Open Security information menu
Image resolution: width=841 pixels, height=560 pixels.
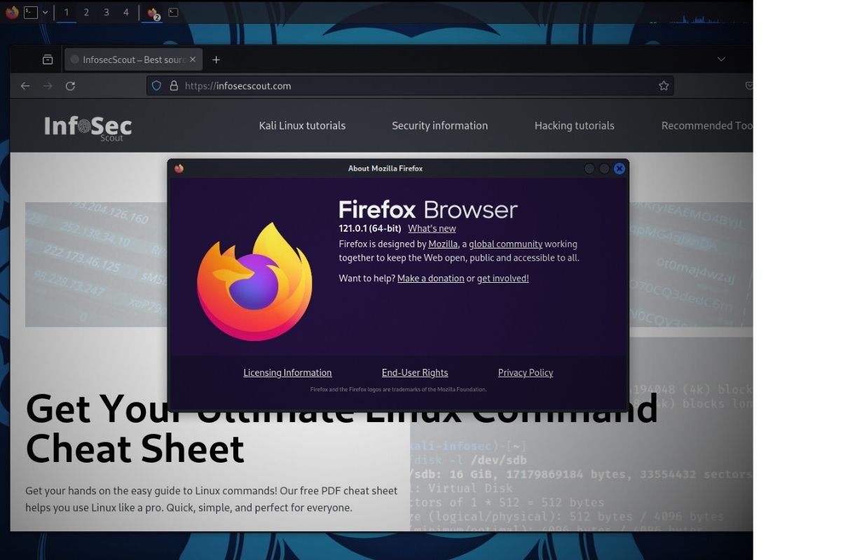pos(439,126)
